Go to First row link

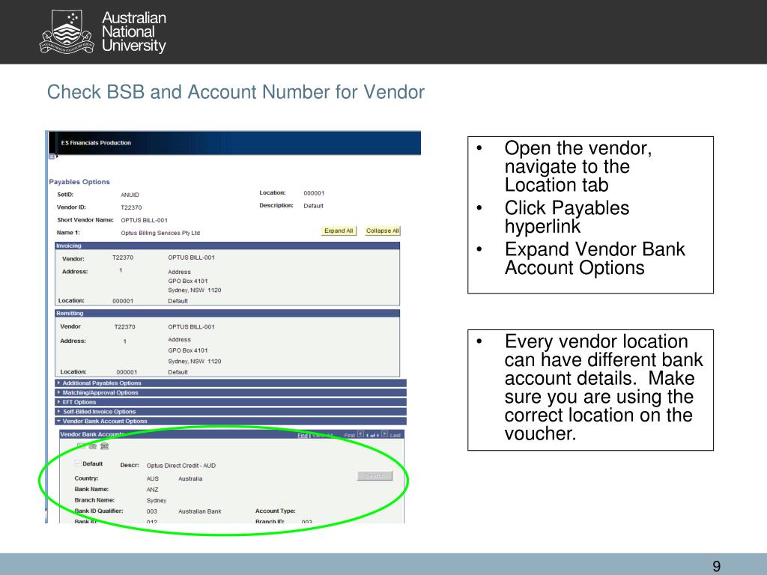point(349,435)
